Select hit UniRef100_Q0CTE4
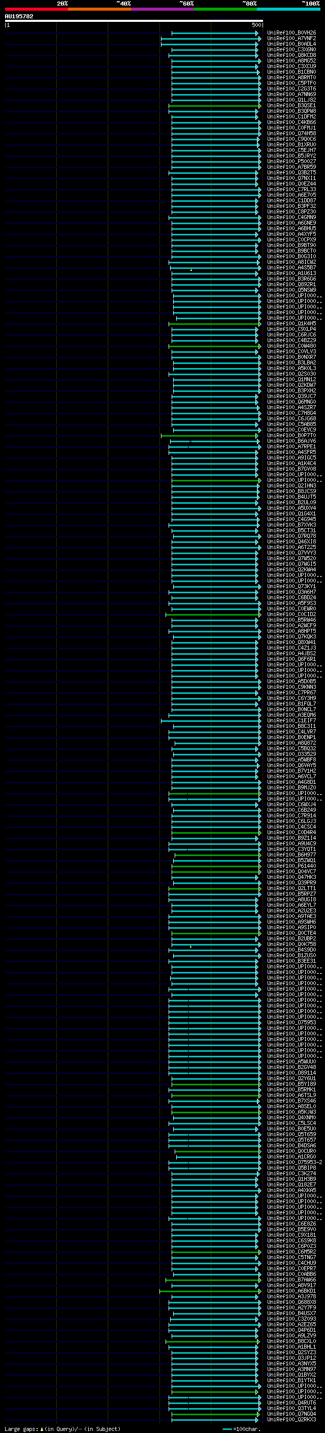This screenshot has width=325, height=1433. [291, 933]
